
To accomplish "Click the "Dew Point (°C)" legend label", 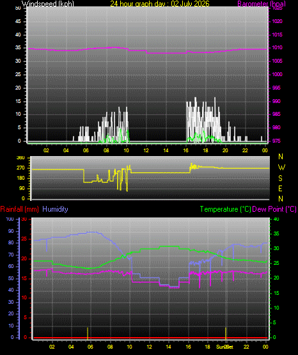I will point(274,209).
